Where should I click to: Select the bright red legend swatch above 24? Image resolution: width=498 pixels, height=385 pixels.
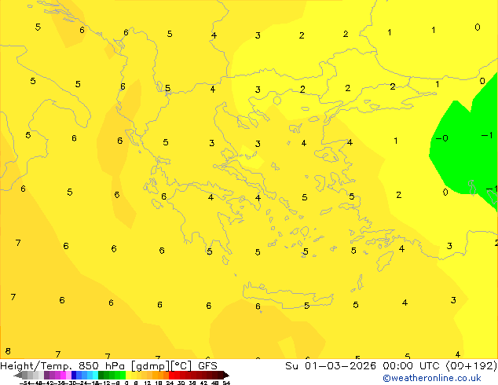171,375
